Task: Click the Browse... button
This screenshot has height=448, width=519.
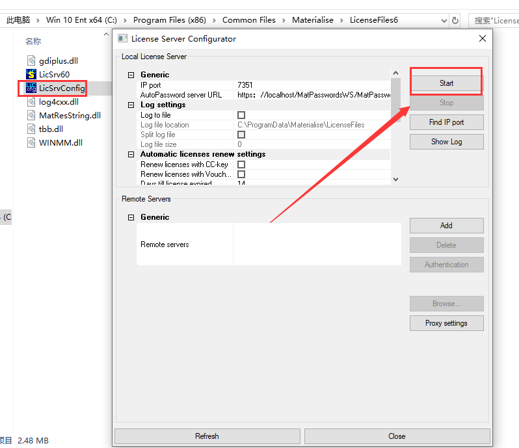Action: 446,304
